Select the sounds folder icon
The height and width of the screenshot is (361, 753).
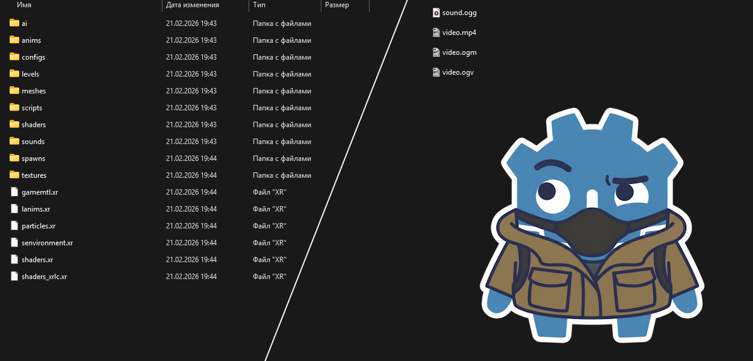(15, 142)
